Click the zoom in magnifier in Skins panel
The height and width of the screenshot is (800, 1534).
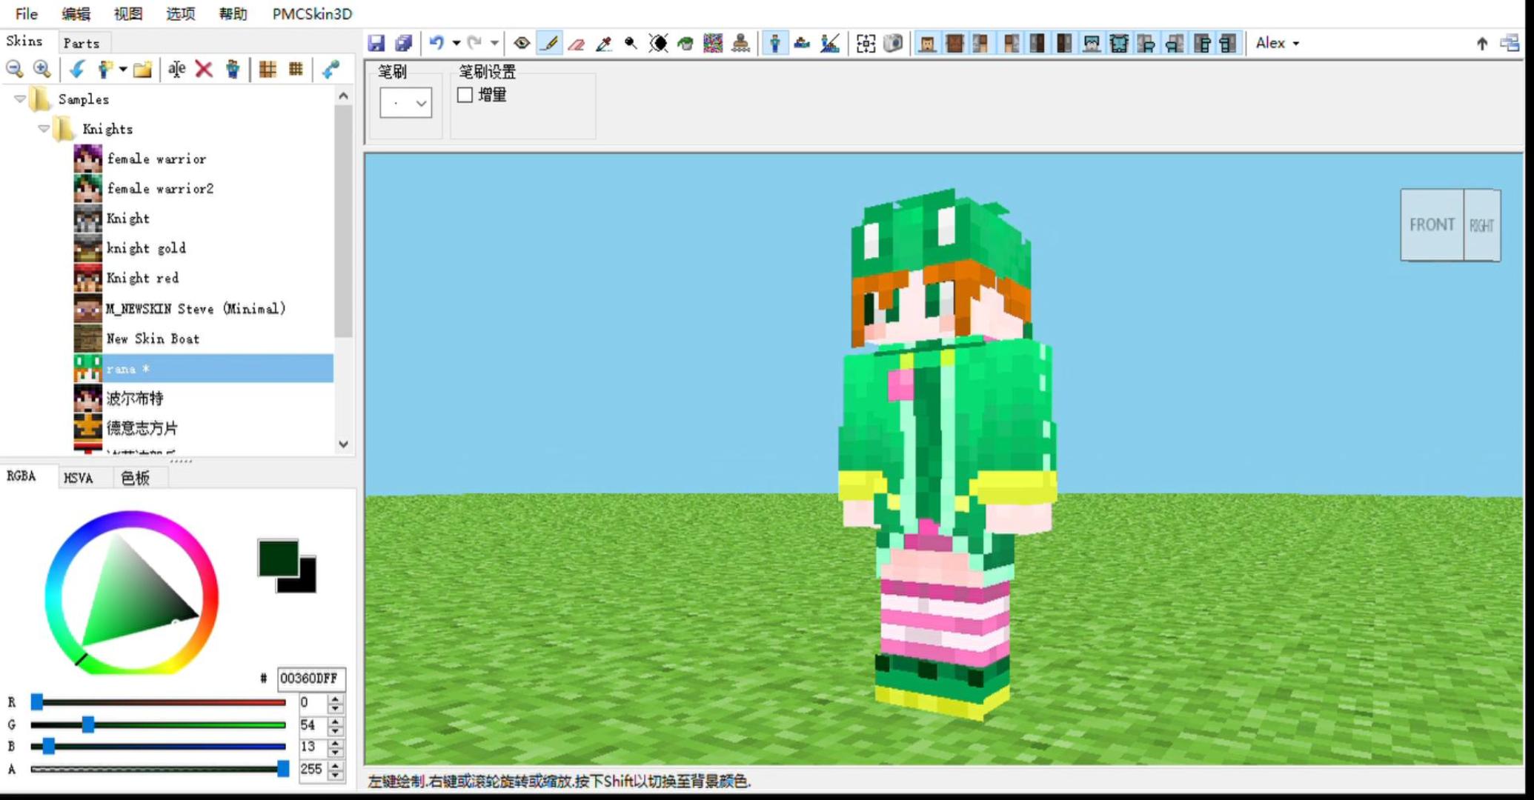(42, 69)
